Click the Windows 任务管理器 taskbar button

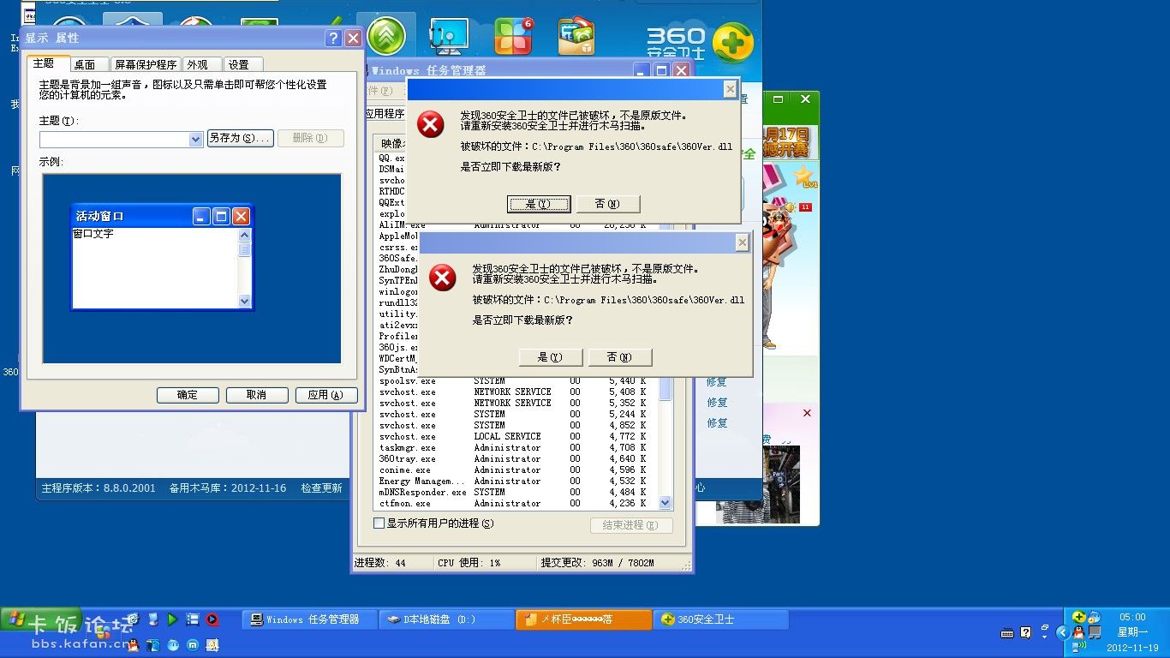tap(309, 619)
